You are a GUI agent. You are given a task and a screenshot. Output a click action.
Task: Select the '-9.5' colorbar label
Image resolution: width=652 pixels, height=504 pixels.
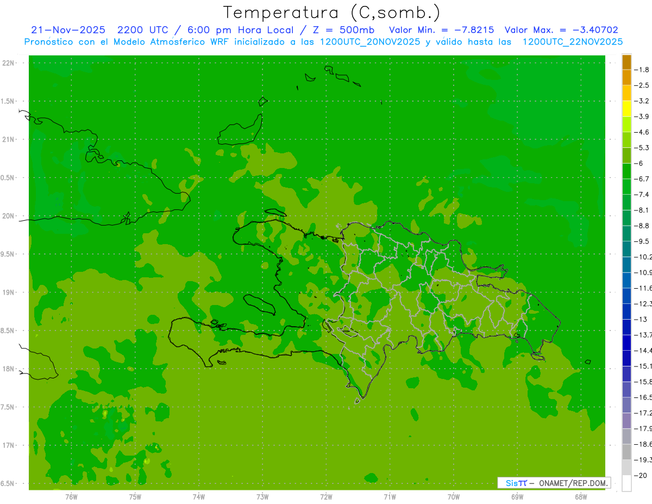(642, 241)
